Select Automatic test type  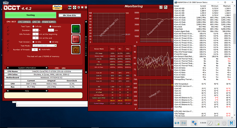point(50,26)
